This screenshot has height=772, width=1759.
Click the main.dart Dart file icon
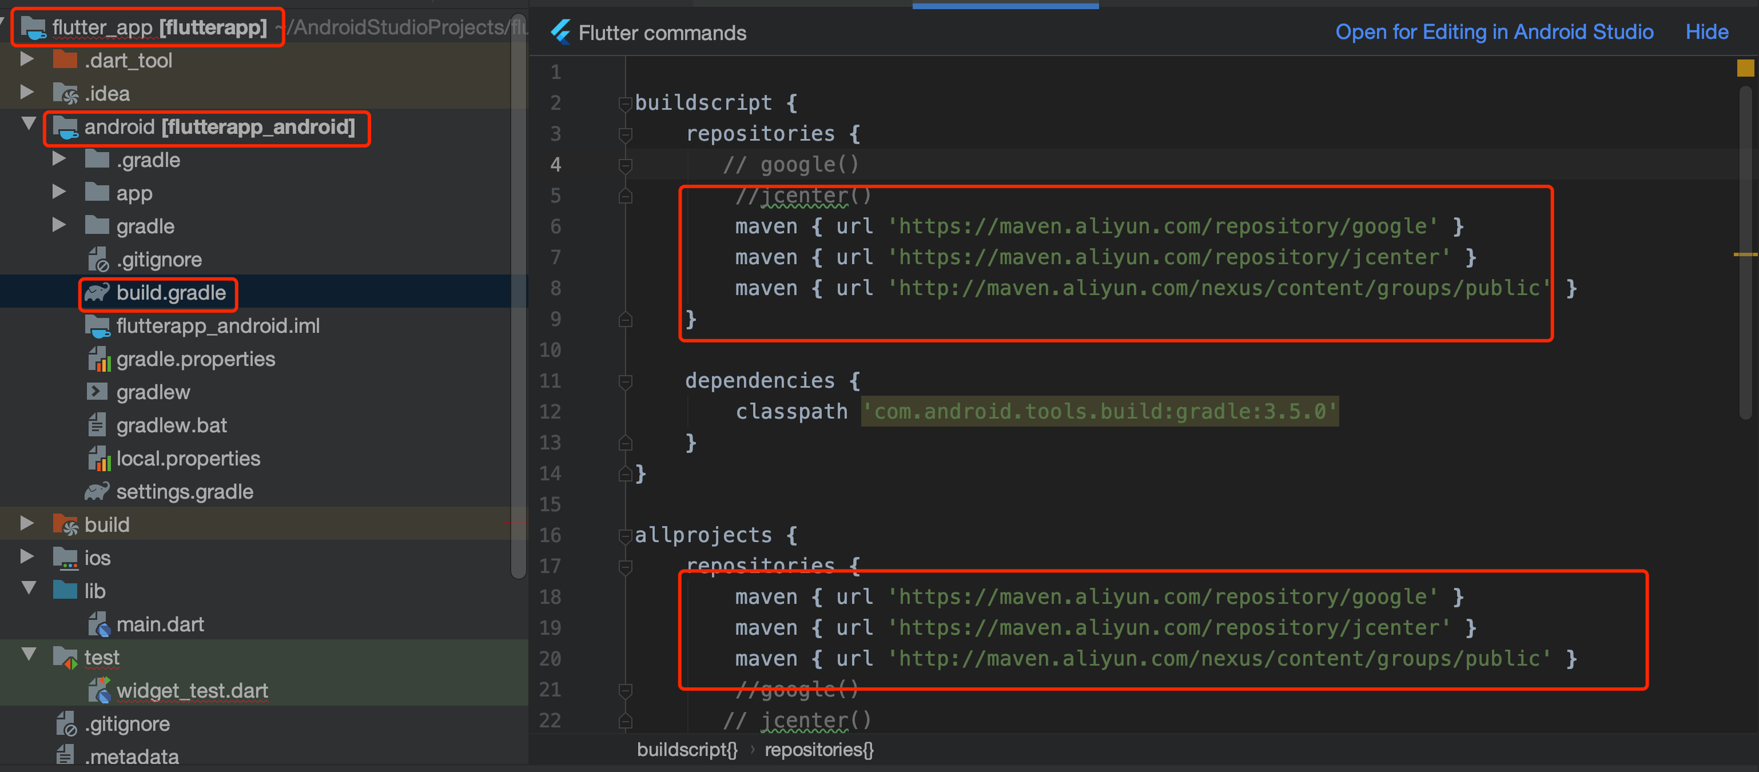pos(98,624)
